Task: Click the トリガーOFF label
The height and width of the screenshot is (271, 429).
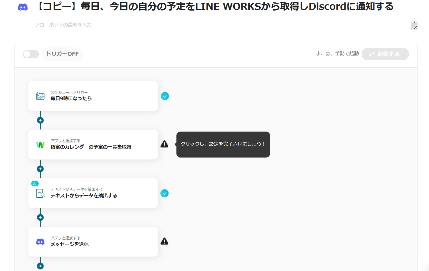Action: pos(62,54)
